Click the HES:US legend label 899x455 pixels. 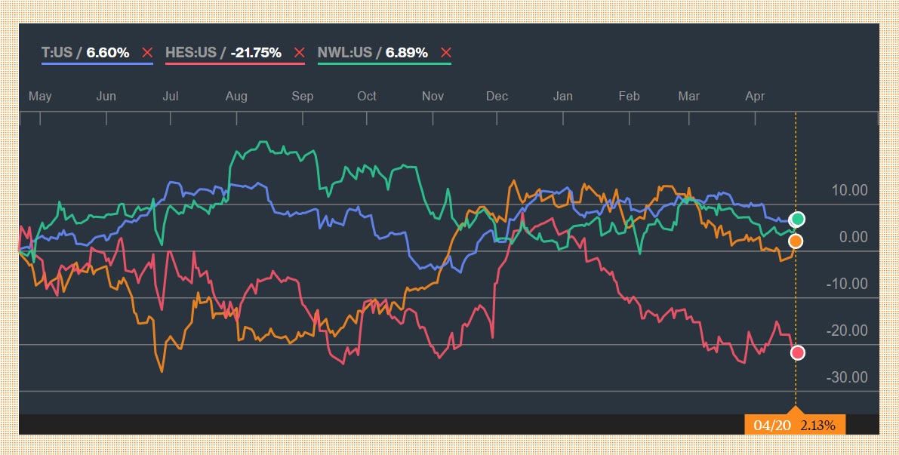click(x=189, y=53)
